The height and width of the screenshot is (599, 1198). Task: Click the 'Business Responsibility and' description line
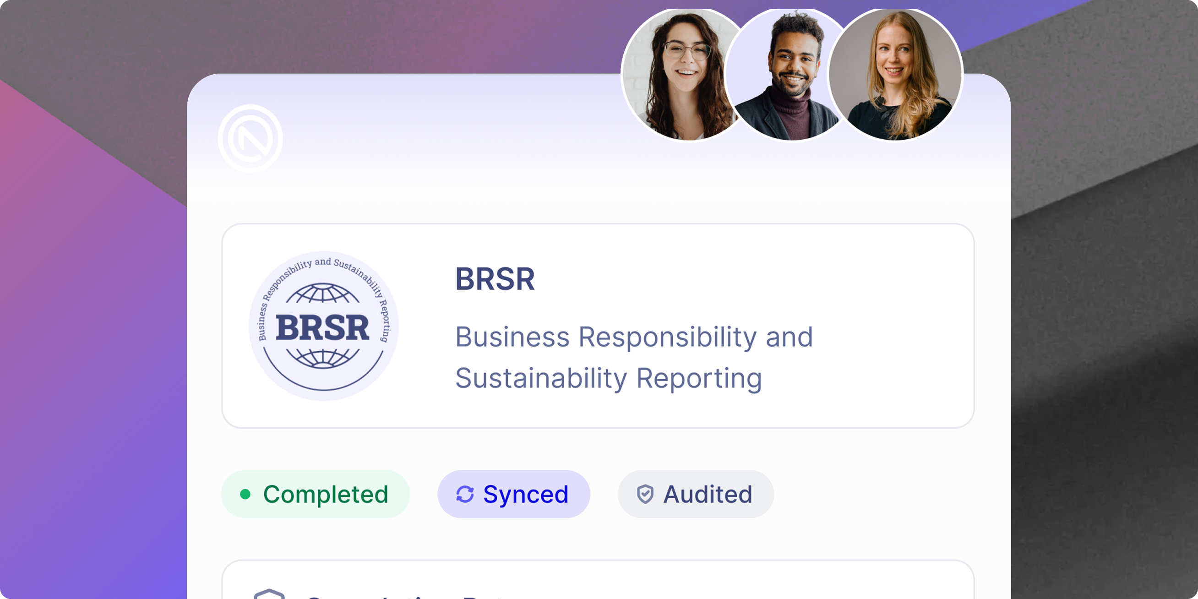[x=633, y=337]
